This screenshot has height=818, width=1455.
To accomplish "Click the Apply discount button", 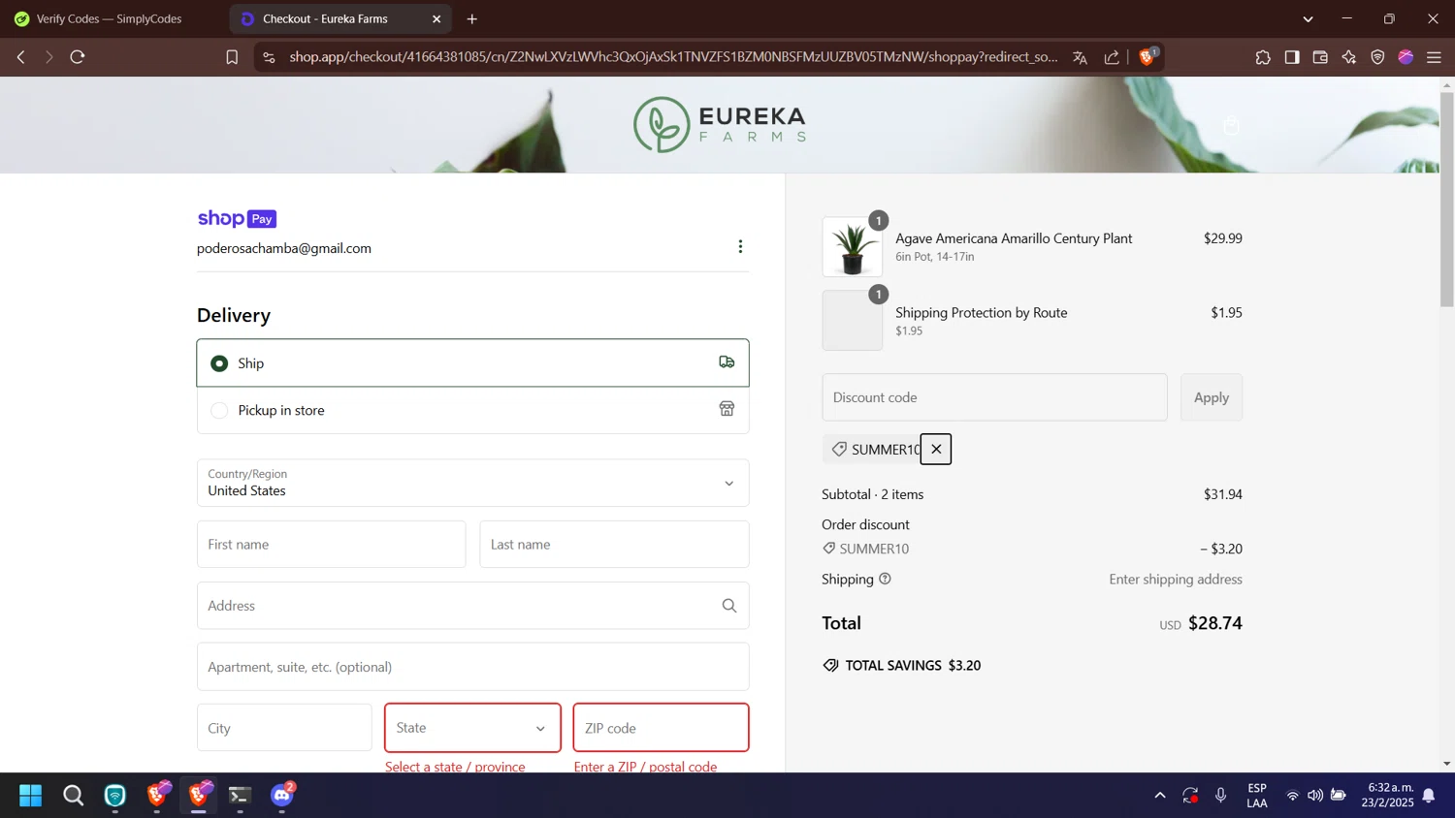I will 1211,397.
